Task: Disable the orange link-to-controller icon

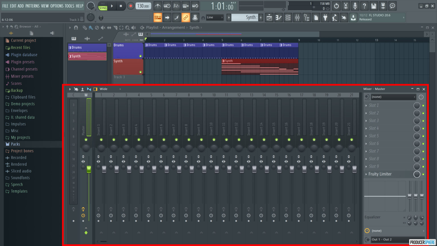Action: [185, 17]
